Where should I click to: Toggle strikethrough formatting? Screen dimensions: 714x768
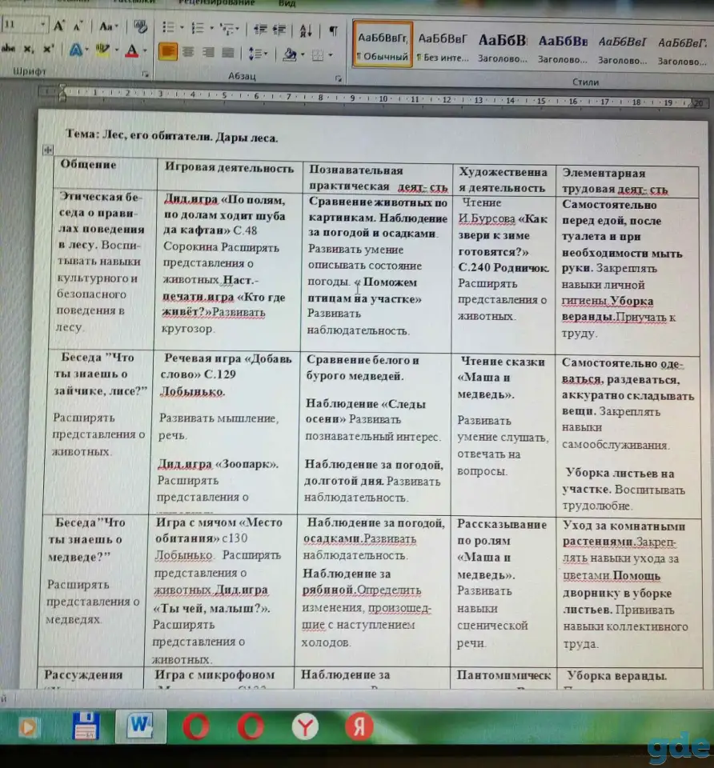click(x=8, y=48)
